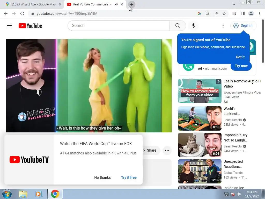Open a new tab with the plus button

point(132,4)
